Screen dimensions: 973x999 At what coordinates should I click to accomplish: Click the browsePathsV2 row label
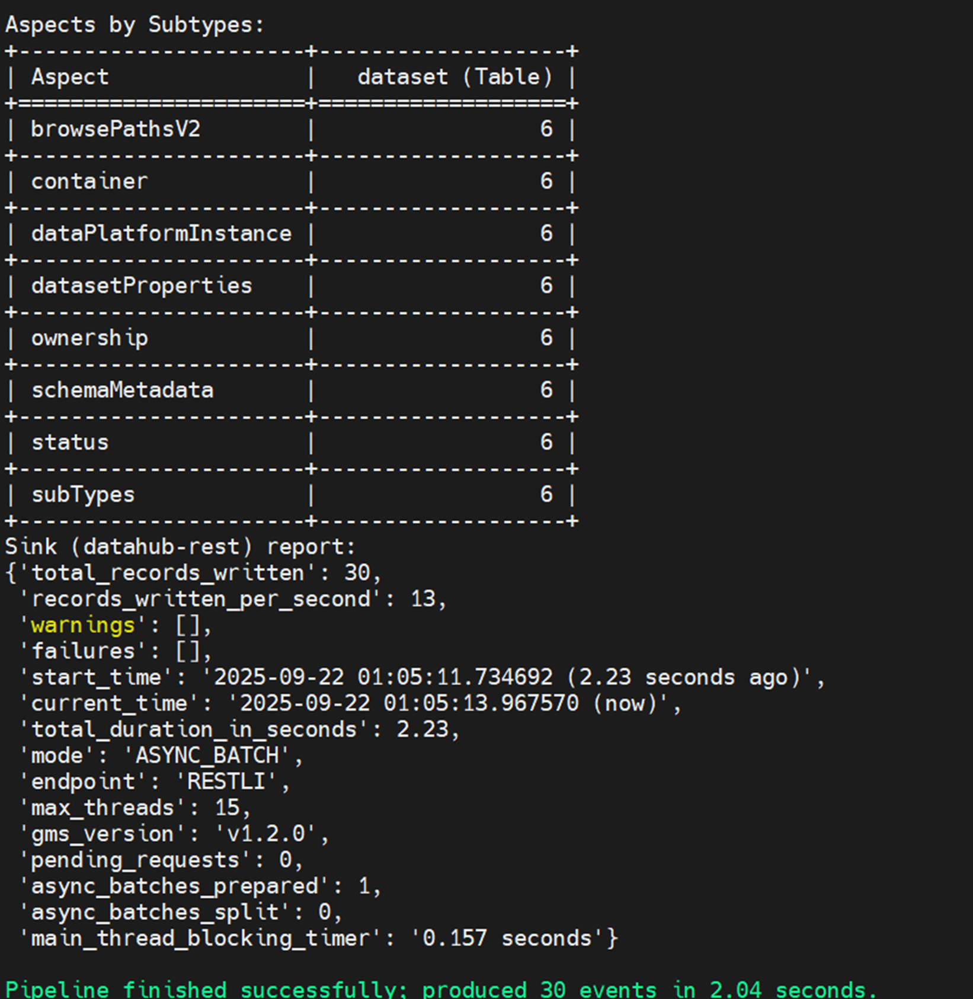tap(116, 129)
